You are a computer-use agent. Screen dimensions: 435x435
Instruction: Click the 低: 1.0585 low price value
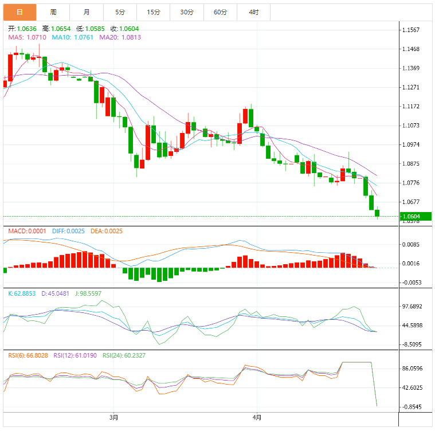coord(91,29)
